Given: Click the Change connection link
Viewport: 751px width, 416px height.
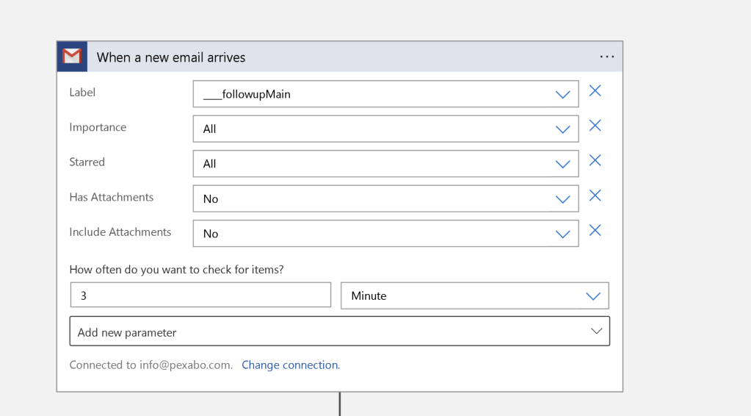Looking at the screenshot, I should coord(291,365).
